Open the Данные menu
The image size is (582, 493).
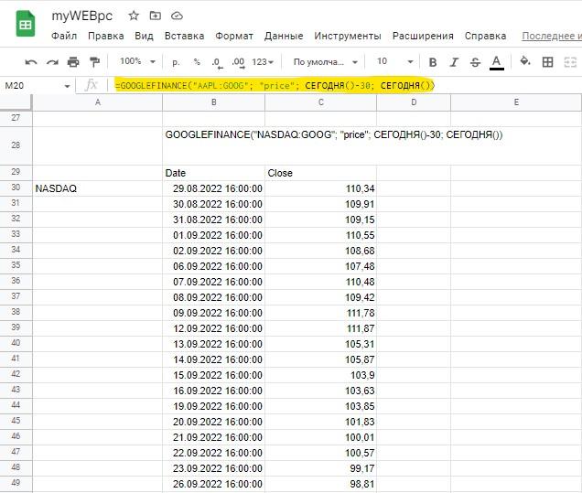click(284, 36)
